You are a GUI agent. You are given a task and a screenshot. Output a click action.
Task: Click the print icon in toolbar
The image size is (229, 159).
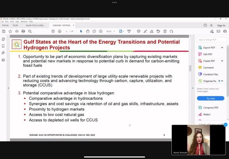coord(23,31)
